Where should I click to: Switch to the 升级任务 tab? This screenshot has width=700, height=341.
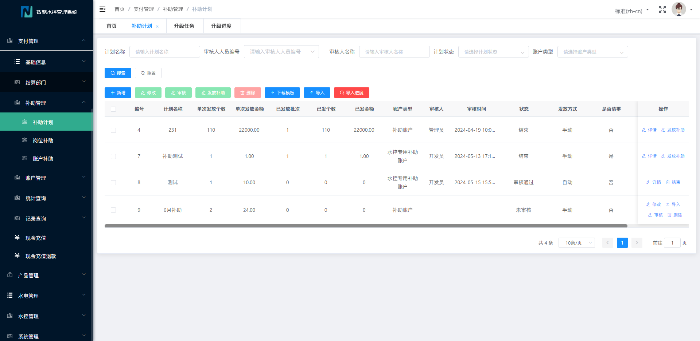(x=184, y=26)
